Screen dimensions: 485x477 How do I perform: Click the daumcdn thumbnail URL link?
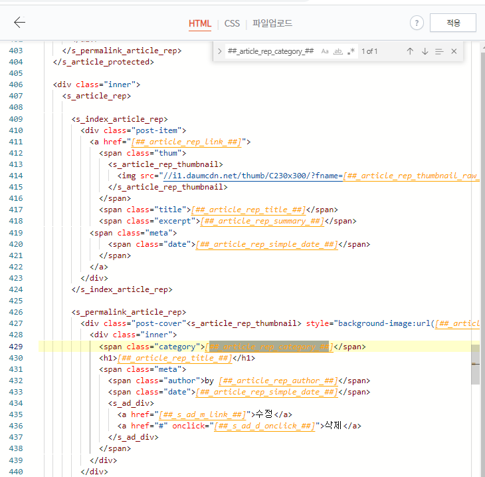(253, 176)
